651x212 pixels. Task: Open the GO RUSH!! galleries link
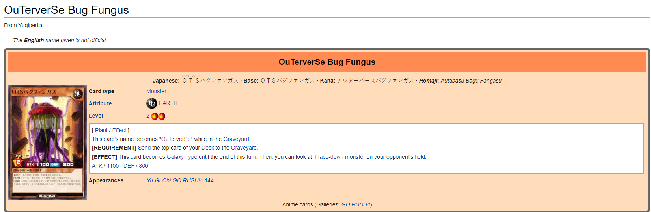[x=356, y=204]
